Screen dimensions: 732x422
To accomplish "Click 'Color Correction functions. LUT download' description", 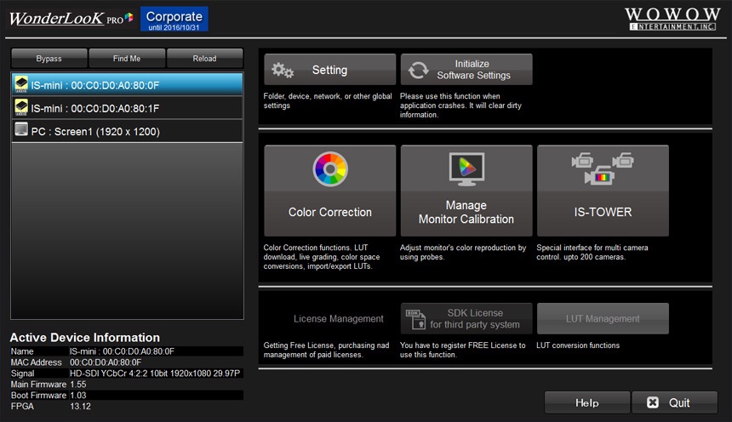I will pos(322,257).
